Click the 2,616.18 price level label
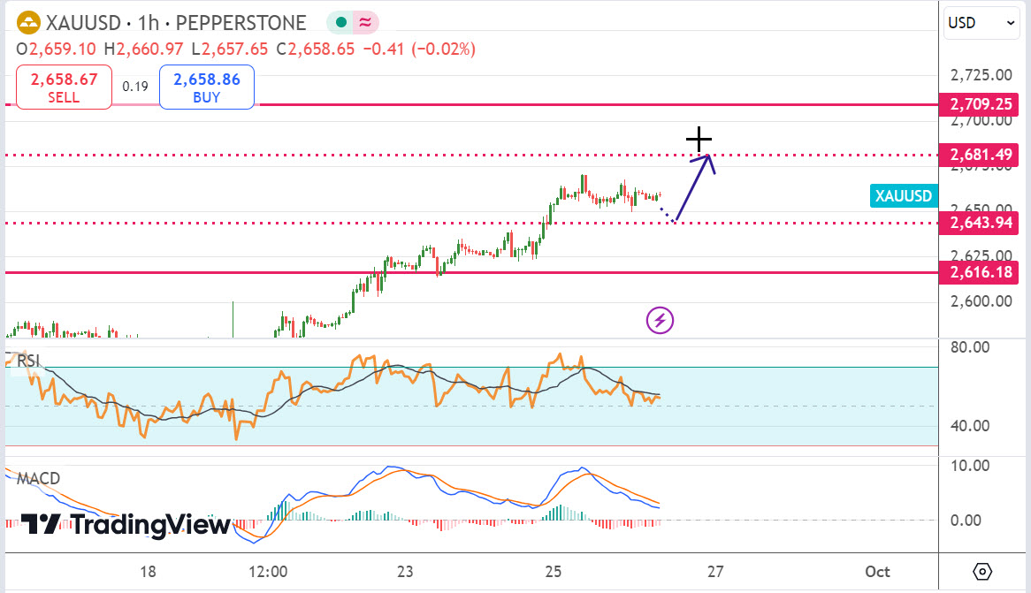 pos(981,272)
